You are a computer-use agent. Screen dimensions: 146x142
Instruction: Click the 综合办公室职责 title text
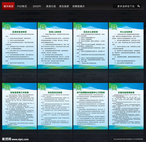91,32
